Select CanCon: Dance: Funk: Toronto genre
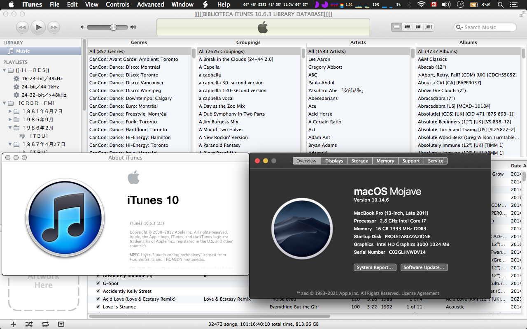 (139, 122)
